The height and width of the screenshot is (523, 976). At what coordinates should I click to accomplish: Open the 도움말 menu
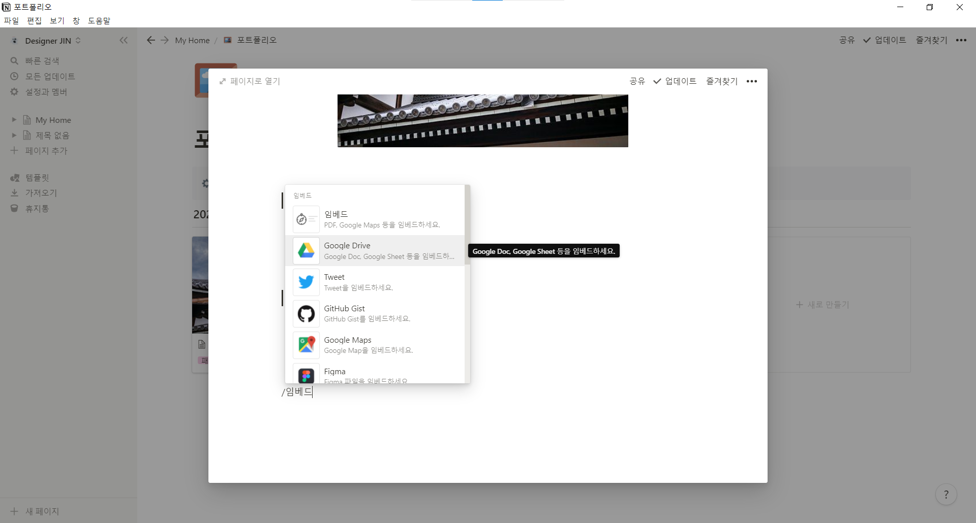99,21
